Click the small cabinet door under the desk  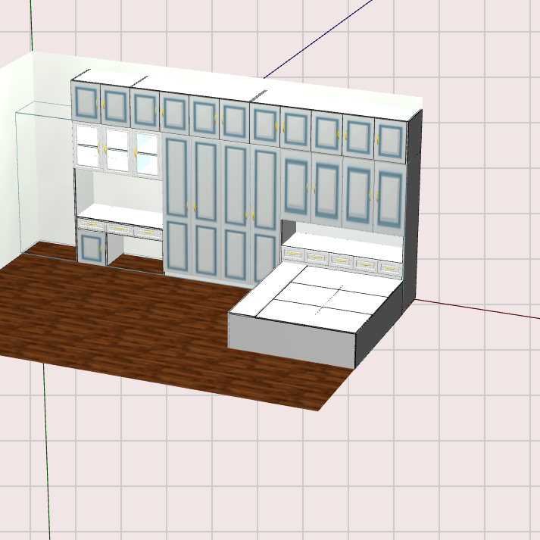click(x=92, y=246)
